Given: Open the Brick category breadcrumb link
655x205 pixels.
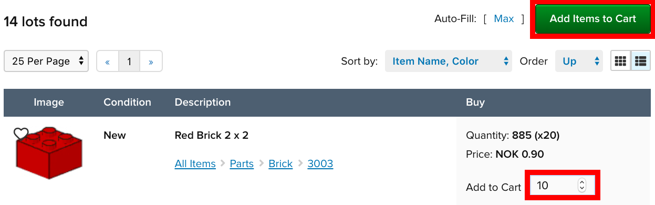Looking at the screenshot, I should coord(280,163).
